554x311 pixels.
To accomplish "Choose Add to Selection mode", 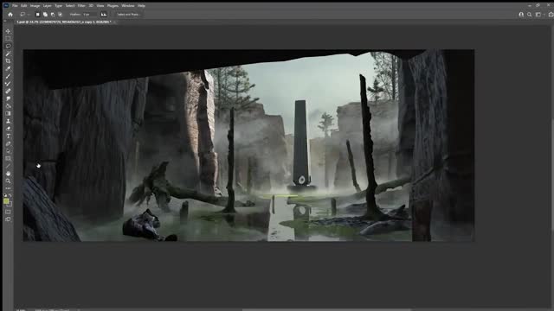I will point(45,15).
